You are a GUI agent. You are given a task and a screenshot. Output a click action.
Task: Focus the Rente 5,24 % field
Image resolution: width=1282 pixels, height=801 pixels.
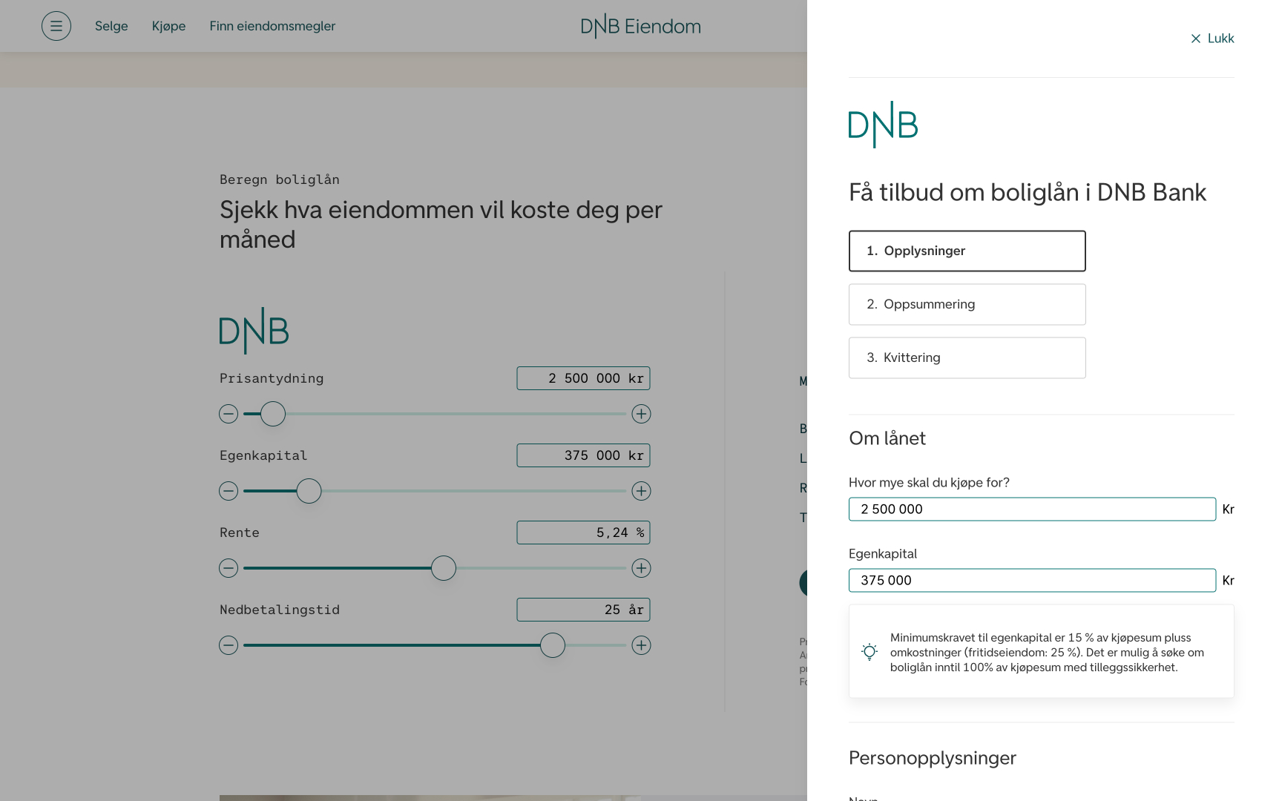(583, 533)
